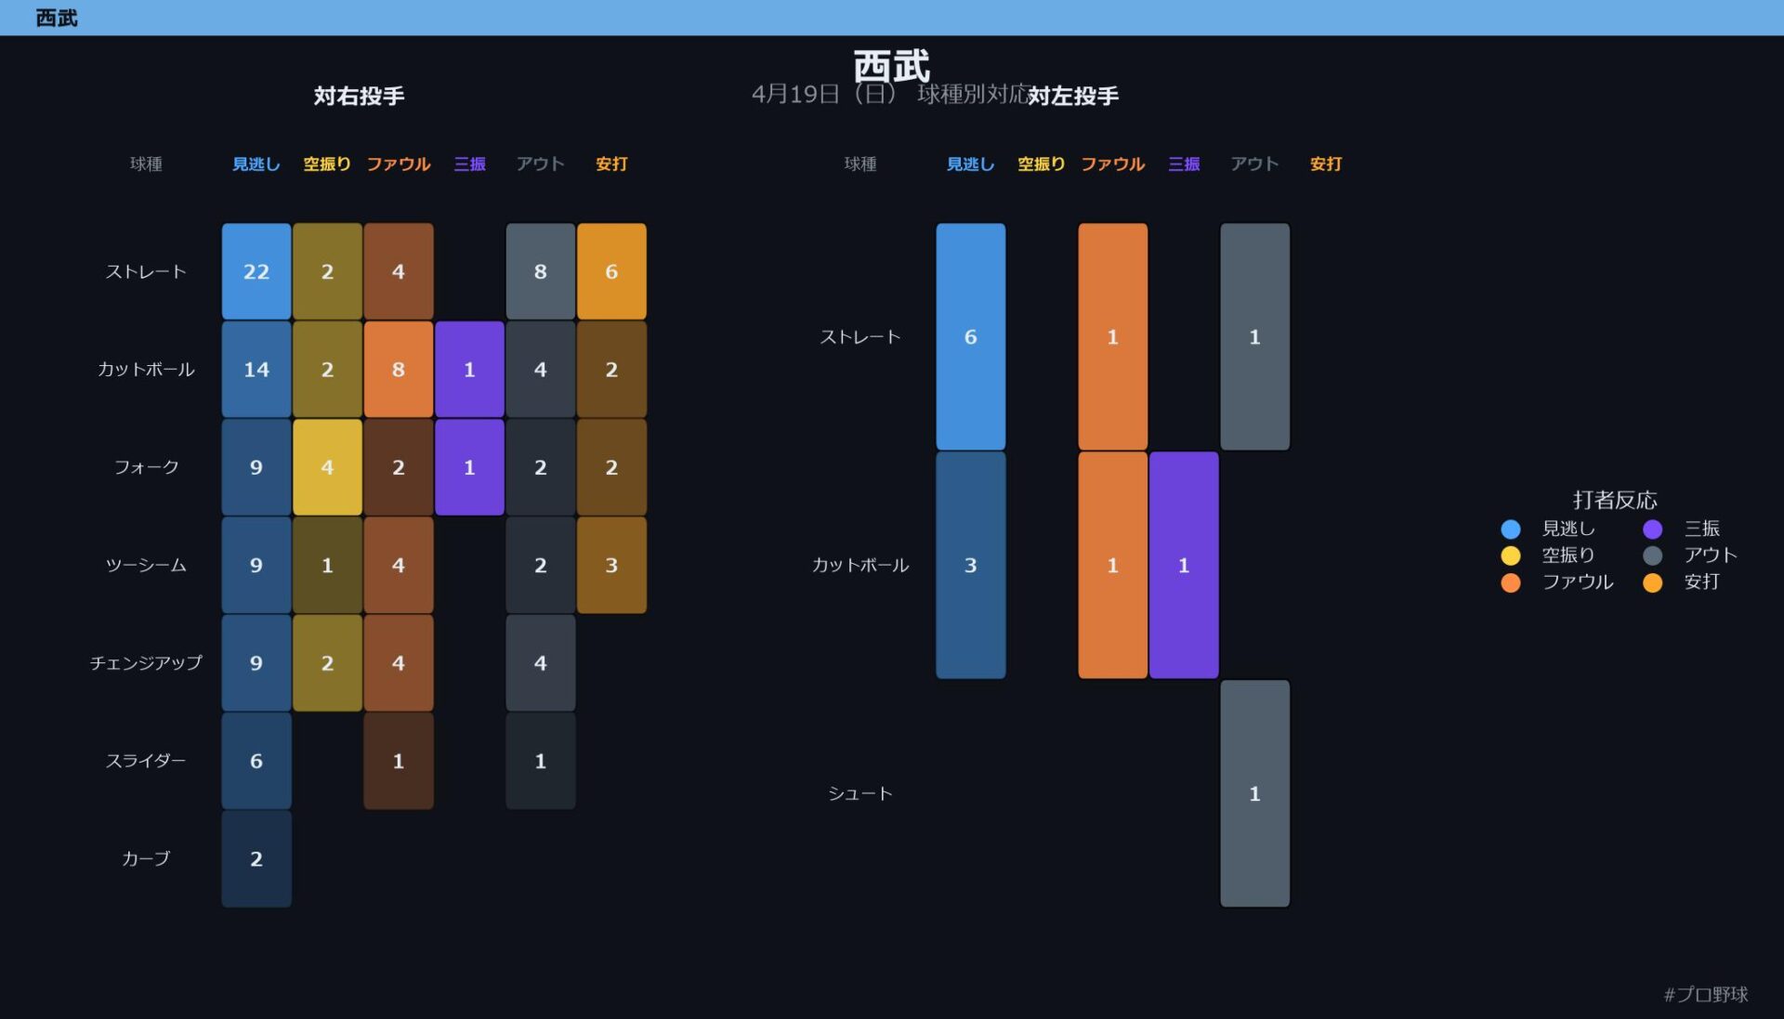
Task: Click the 対左投手 ストレート ファウル bar
Action: 1113,336
